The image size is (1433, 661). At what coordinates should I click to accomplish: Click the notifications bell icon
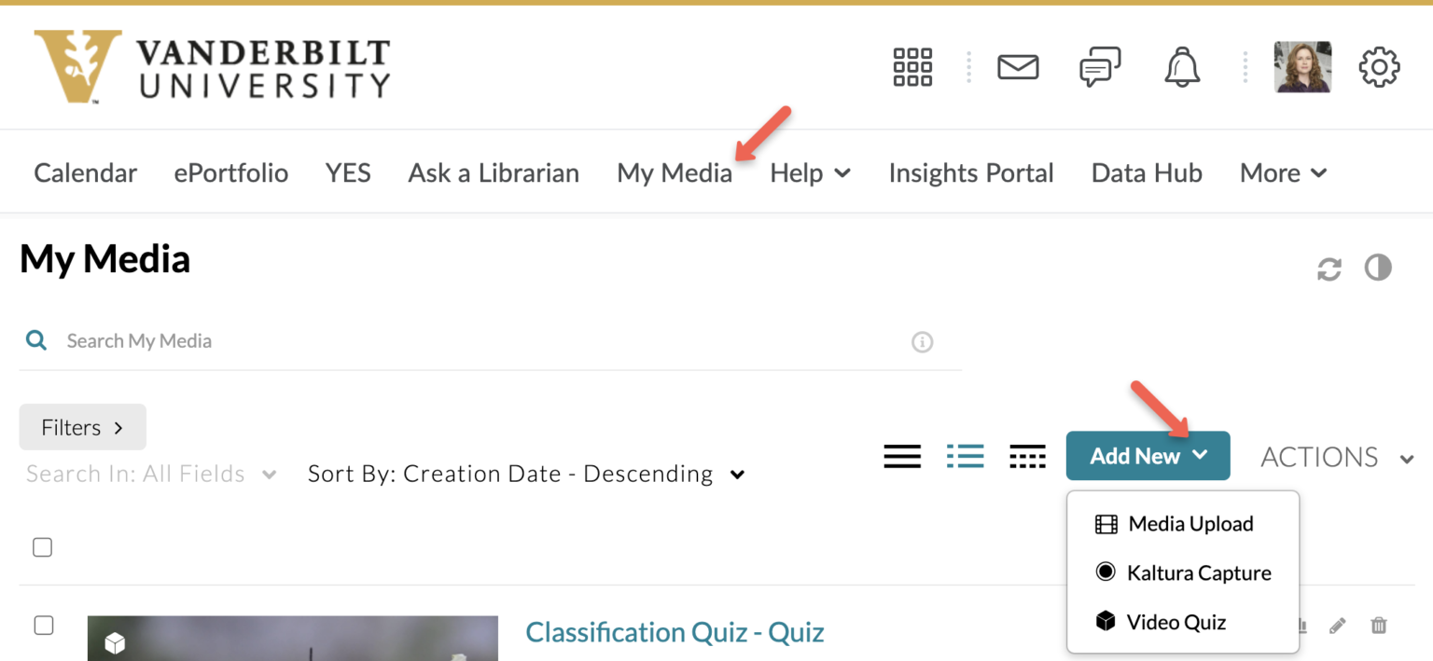1181,66
